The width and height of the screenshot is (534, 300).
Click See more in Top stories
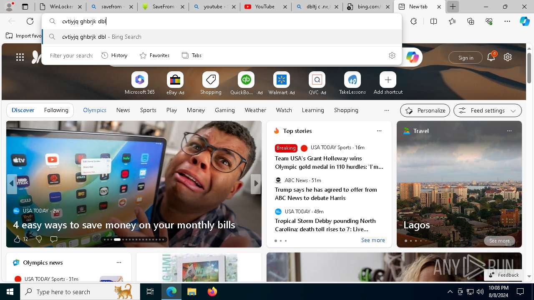click(373, 240)
